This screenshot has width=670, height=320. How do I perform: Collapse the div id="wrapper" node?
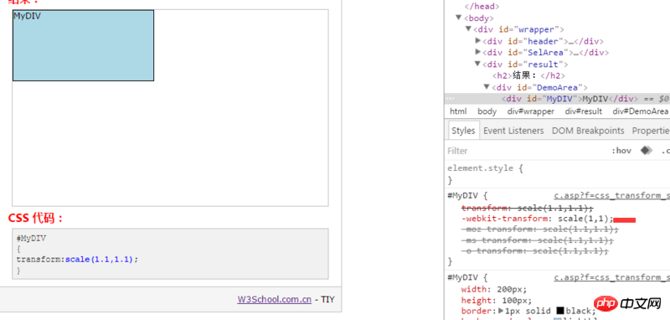tap(468, 29)
